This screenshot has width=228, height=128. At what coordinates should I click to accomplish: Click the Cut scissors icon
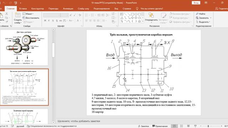7,14
